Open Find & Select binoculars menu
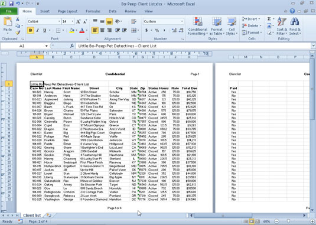This screenshot has width=316, height=225. [x=295, y=26]
